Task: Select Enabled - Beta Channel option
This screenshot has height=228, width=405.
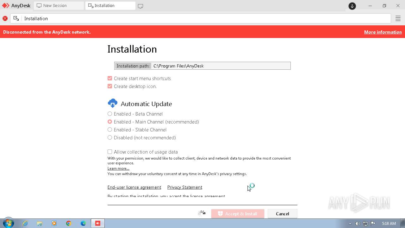Action: 110,114
